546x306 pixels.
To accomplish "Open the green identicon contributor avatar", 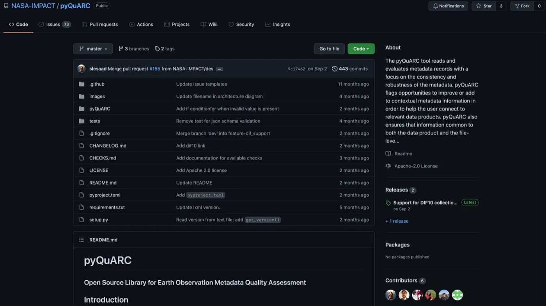I will point(457,295).
